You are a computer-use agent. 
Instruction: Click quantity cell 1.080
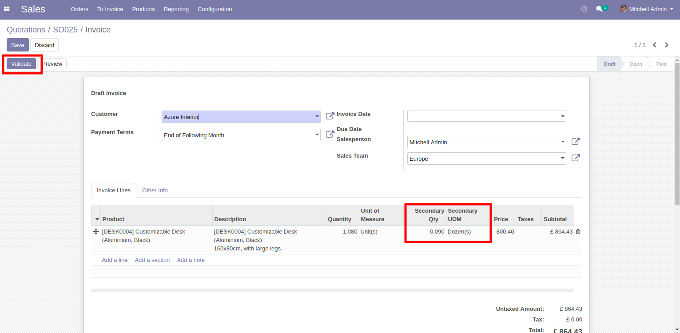coord(350,231)
